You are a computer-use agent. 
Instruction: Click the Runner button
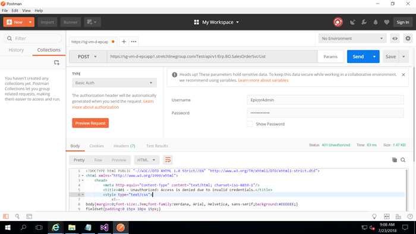pyautogui.click(x=70, y=22)
